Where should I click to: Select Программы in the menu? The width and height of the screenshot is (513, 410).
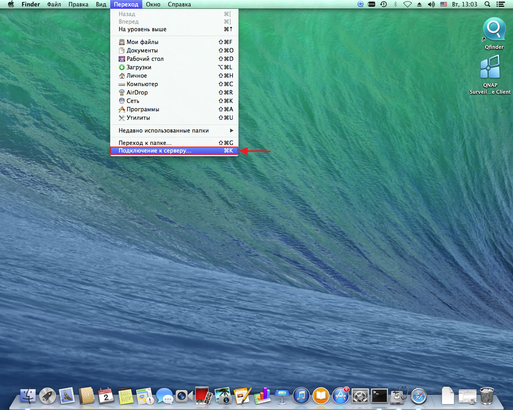coord(174,109)
